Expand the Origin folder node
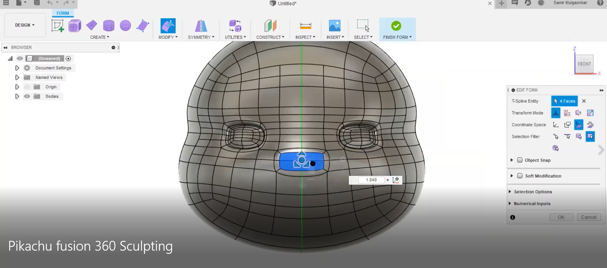 tap(17, 87)
